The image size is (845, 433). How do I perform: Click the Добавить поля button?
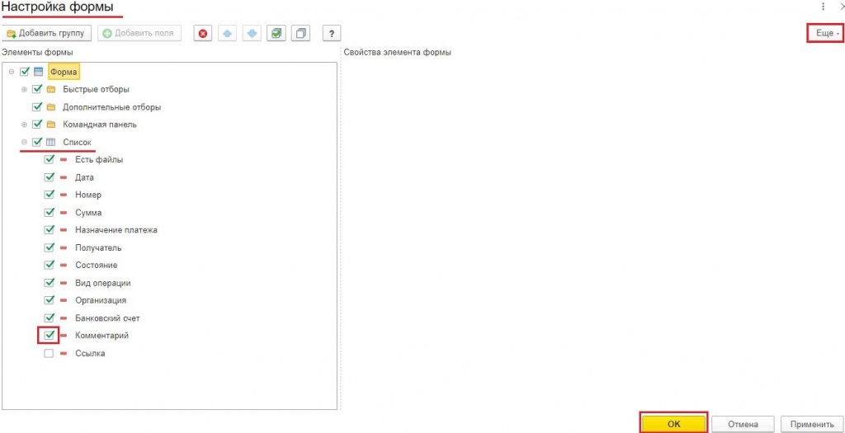point(139,33)
